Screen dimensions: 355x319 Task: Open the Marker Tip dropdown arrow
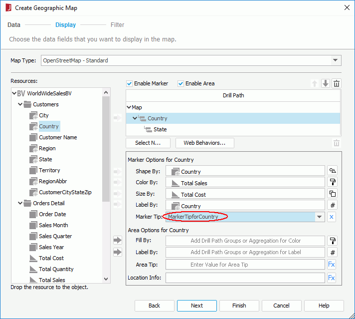320,217
